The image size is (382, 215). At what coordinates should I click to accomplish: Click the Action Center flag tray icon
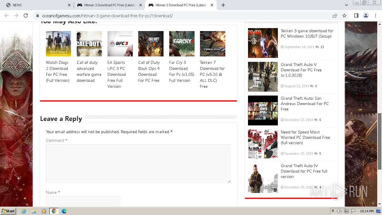[354, 211]
